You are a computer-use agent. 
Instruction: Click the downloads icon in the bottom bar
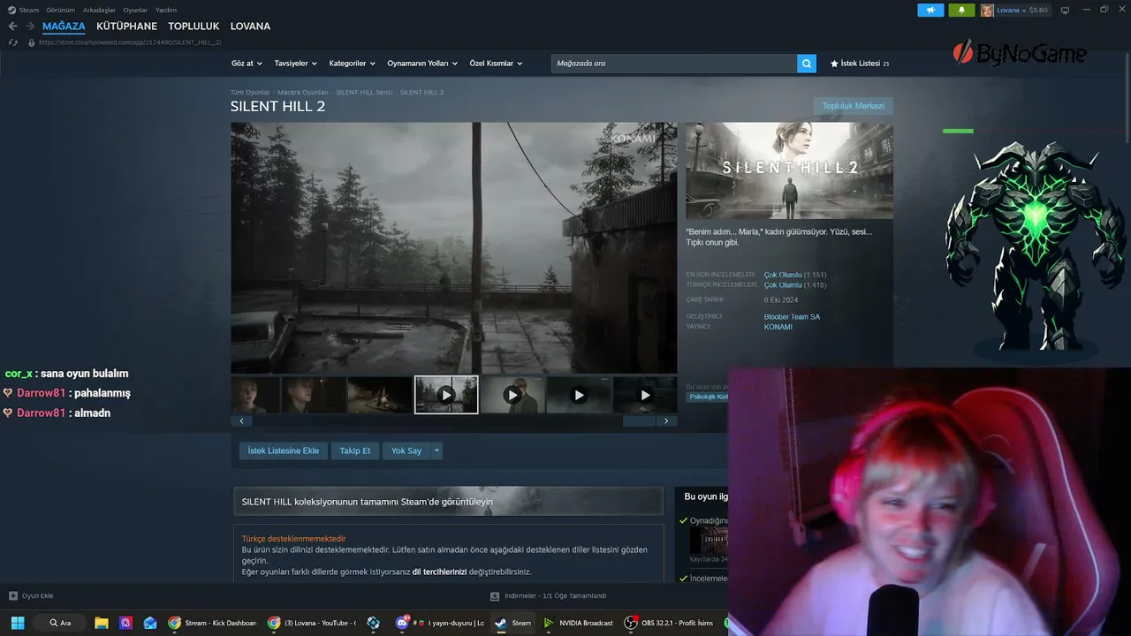tap(495, 596)
